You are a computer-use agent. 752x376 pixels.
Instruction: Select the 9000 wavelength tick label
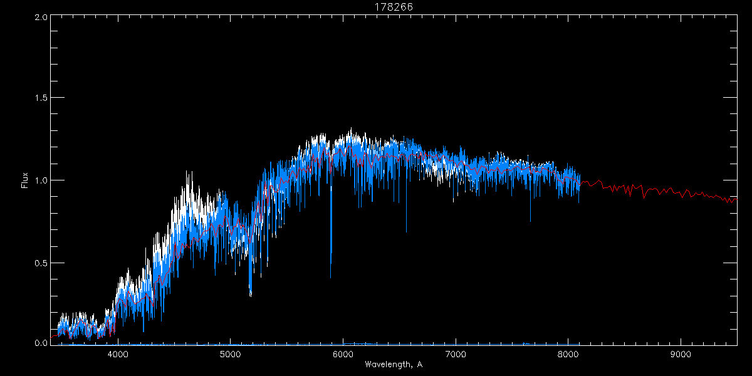(x=681, y=353)
